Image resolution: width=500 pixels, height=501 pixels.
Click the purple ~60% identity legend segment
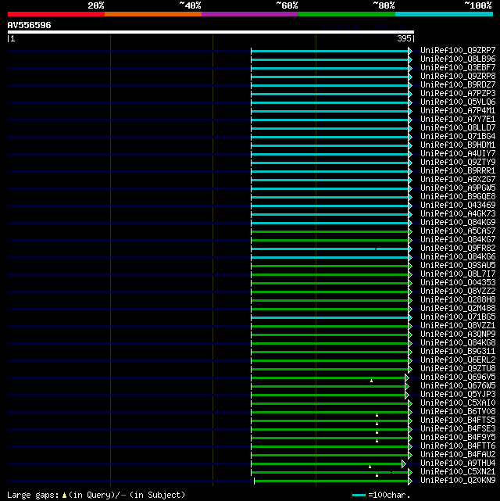point(250,14)
